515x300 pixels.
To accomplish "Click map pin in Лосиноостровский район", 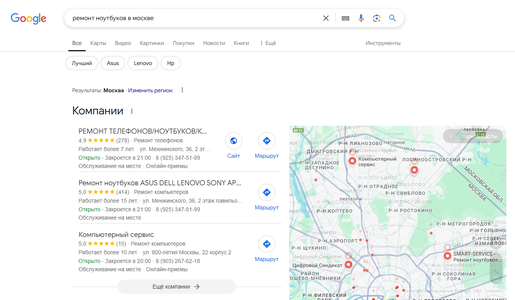I will tap(414, 170).
